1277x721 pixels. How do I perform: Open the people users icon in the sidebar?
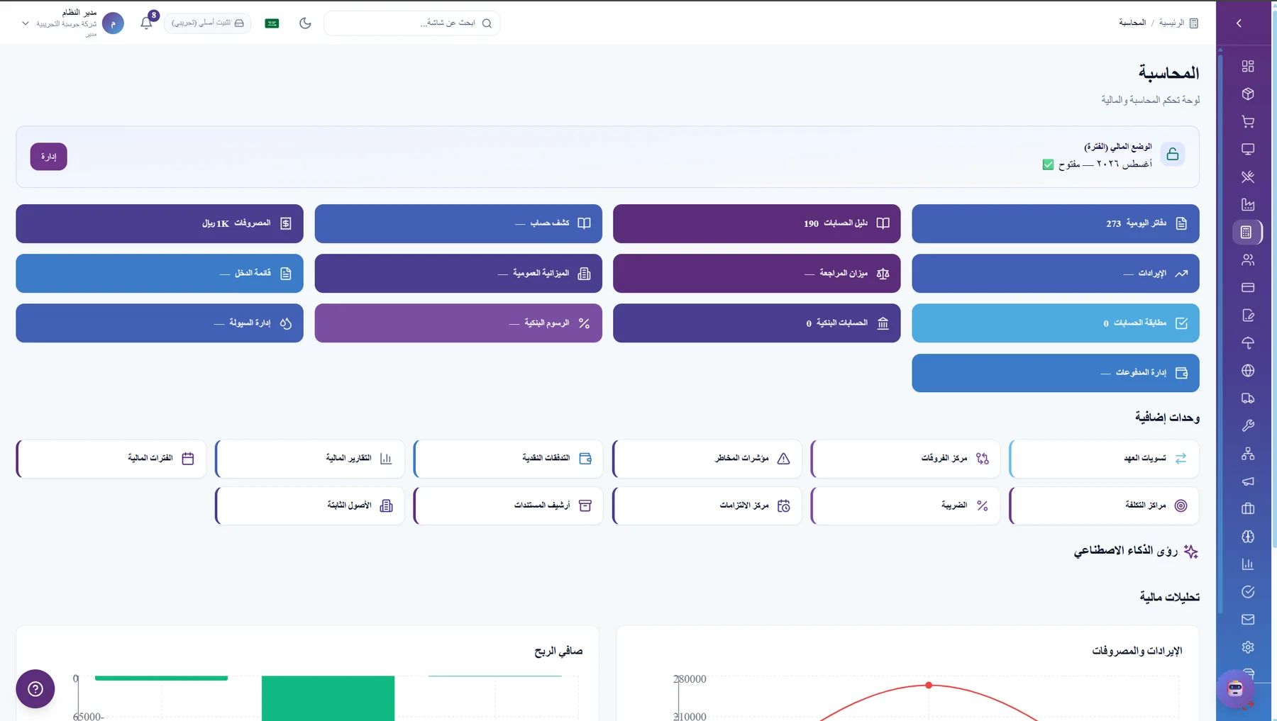tap(1248, 259)
